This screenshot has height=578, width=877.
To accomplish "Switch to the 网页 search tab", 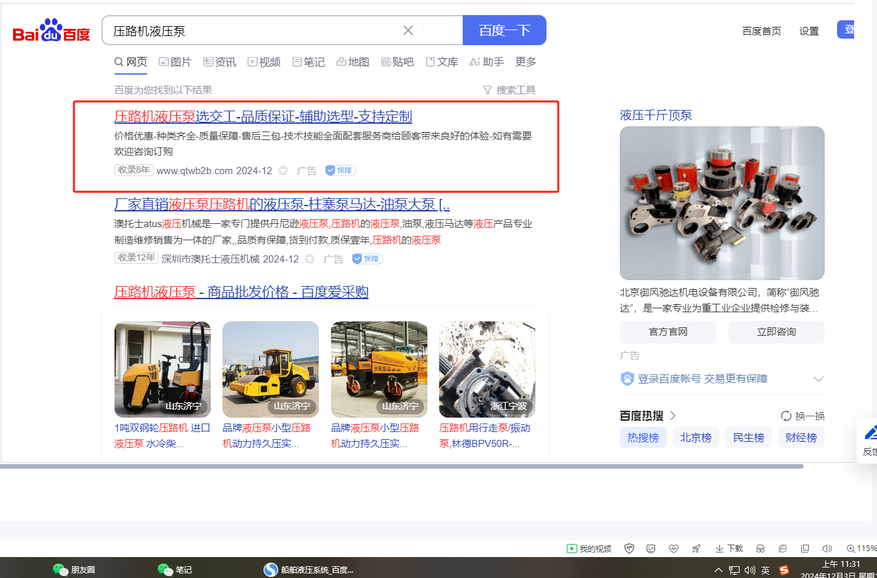I will [131, 62].
